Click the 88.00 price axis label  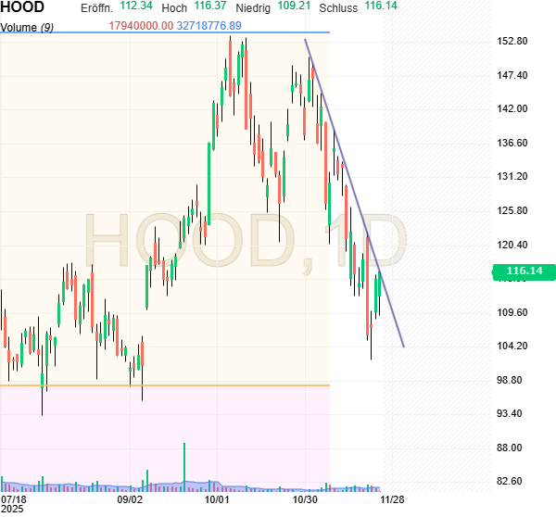tap(509, 448)
